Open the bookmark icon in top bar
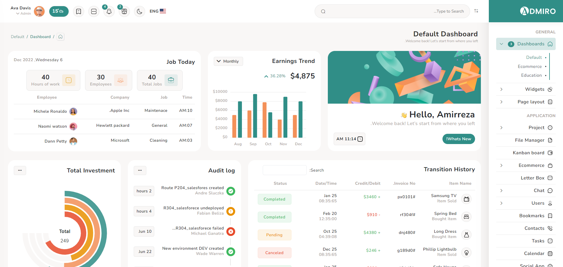 click(79, 11)
